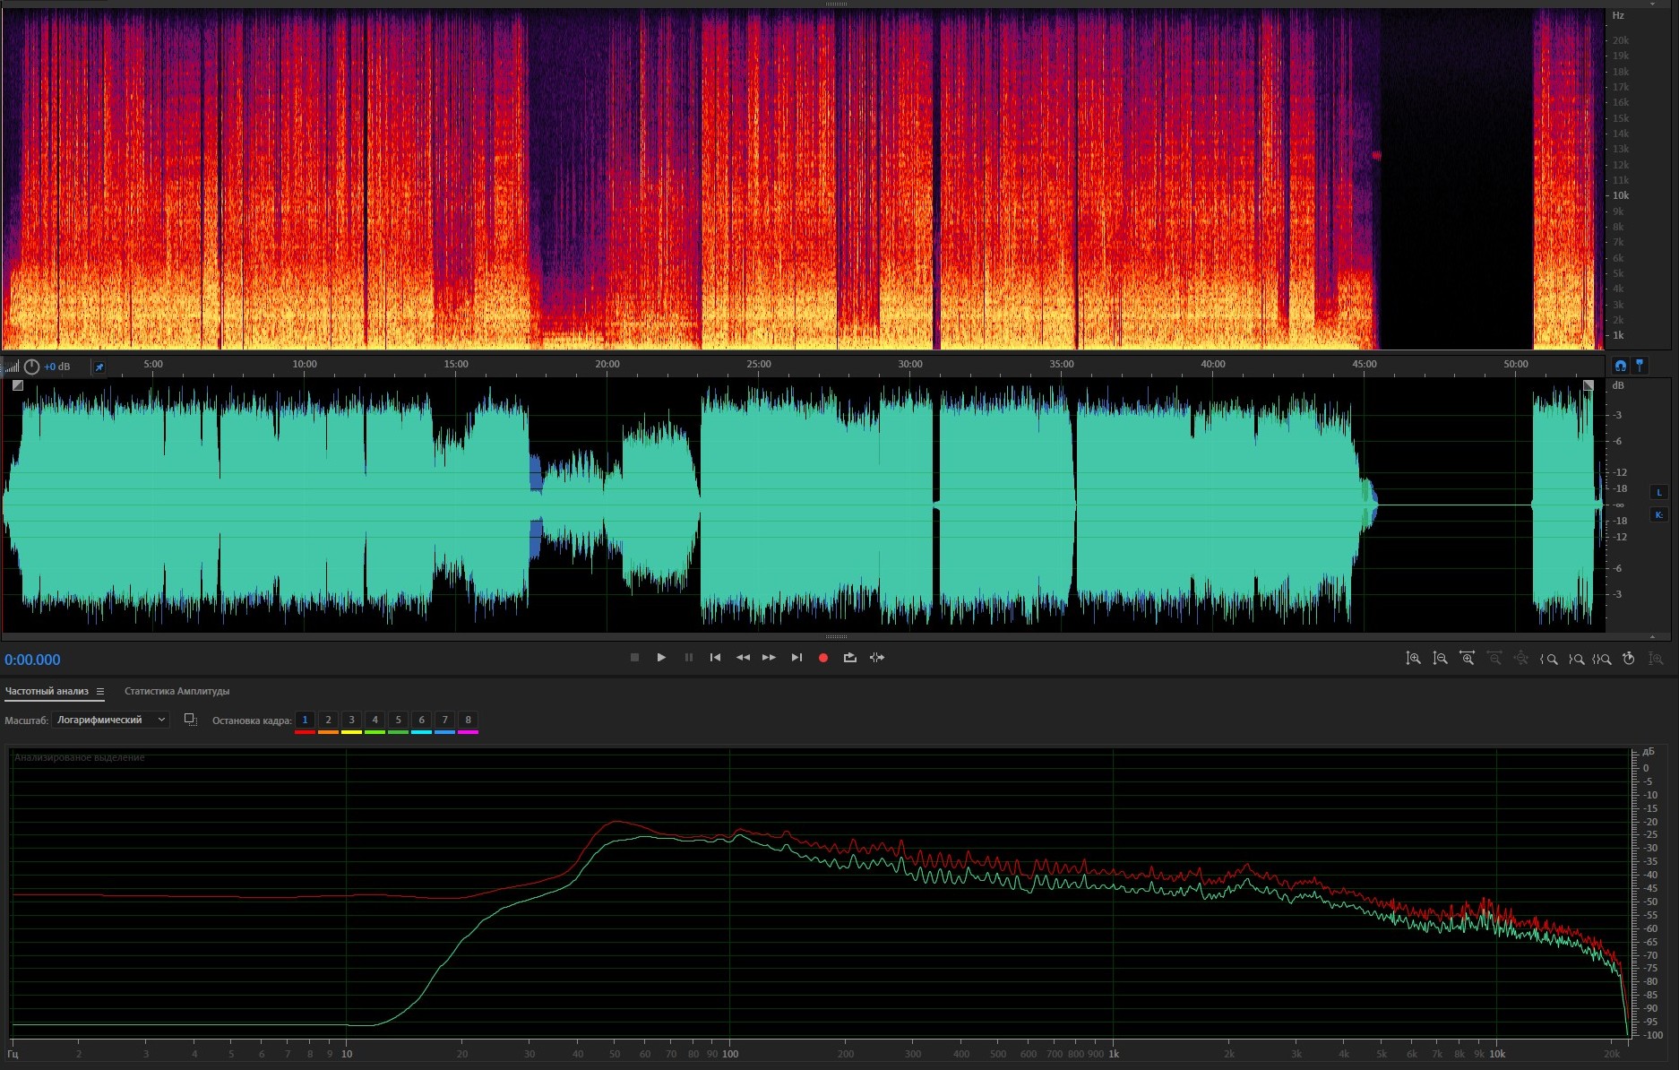1679x1070 pixels.
Task: Click the headphones channel icon near timeline
Action: pos(1620,366)
